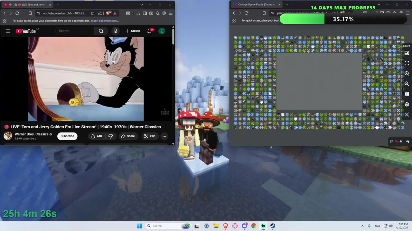Click the YouTube Create button
The image size is (412, 231).
pos(133,31)
